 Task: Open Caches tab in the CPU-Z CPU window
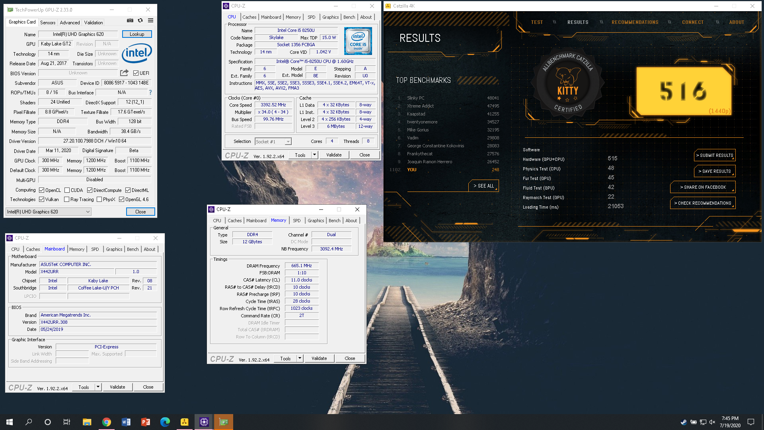249,17
